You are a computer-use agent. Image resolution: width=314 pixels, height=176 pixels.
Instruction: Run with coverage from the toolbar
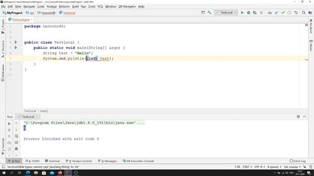coord(255,13)
